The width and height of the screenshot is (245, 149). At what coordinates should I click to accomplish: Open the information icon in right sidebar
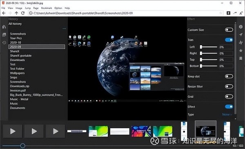point(241,26)
